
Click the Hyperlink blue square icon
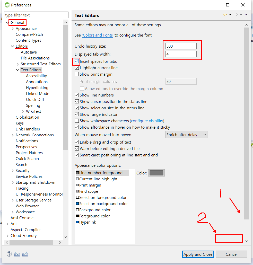pos(77,222)
